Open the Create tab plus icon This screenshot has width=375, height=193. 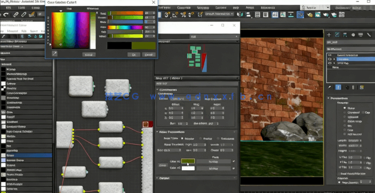point(329,35)
